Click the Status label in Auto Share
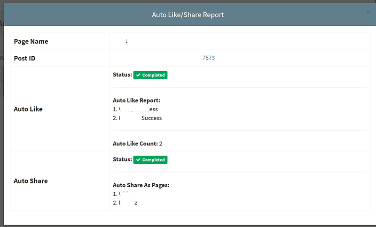Image resolution: width=376 pixels, height=227 pixels. [122, 159]
